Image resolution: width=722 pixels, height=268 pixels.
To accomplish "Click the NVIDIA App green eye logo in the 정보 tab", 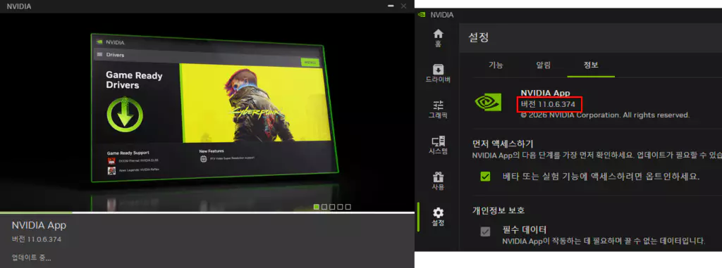I will [488, 102].
